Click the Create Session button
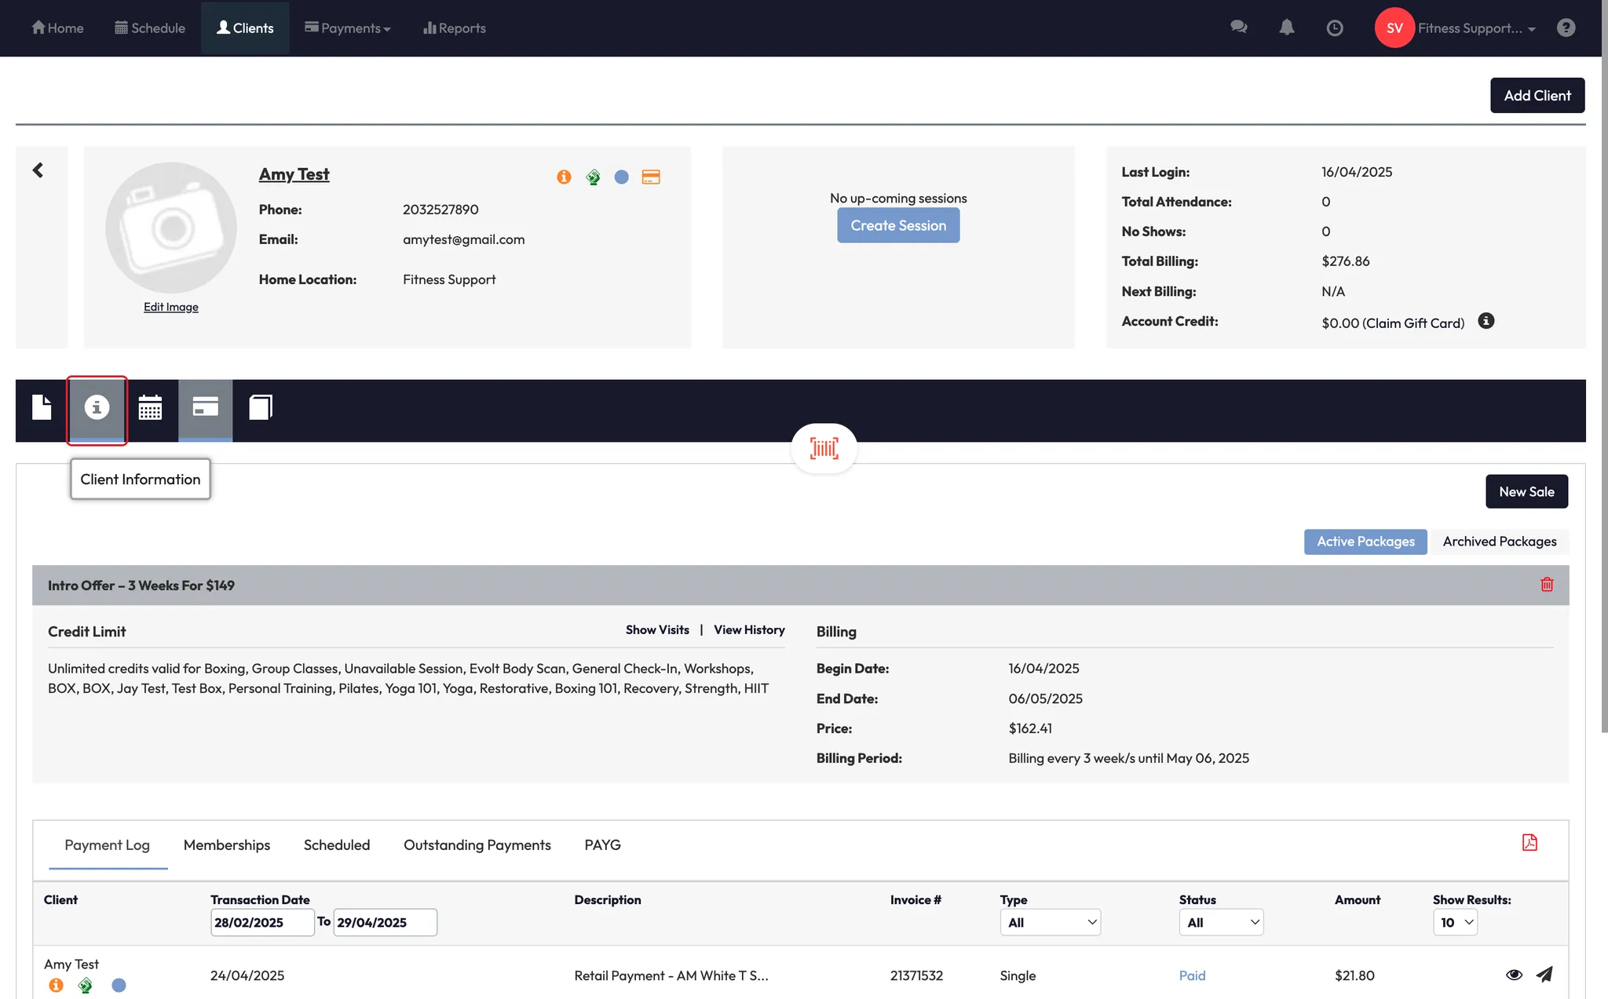This screenshot has width=1608, height=999. coord(898,226)
